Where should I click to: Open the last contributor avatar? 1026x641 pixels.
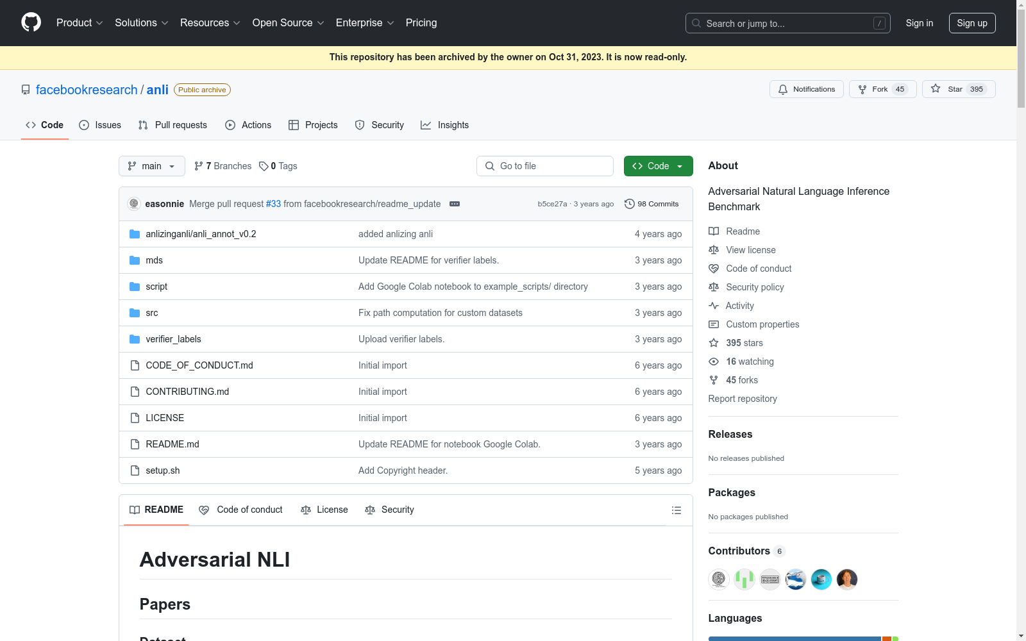847,579
